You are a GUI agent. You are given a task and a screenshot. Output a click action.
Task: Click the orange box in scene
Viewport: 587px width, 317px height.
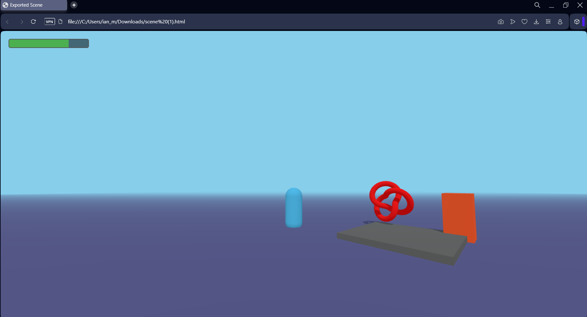coord(459,217)
